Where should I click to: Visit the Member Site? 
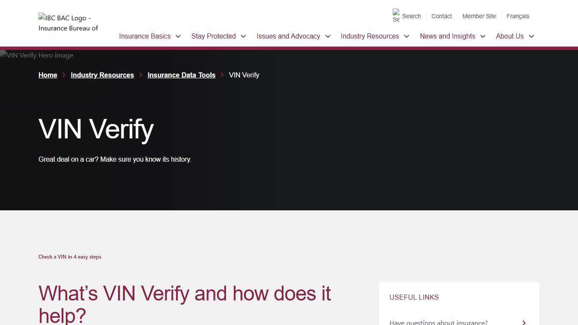[x=479, y=16]
